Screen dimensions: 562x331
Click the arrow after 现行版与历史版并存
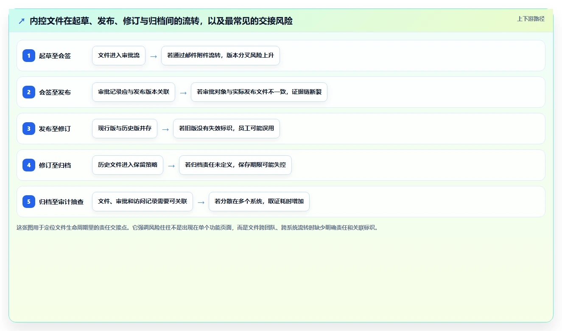pos(165,129)
